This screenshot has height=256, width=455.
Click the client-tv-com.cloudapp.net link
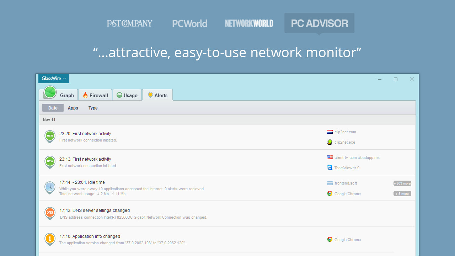pyautogui.click(x=357, y=157)
